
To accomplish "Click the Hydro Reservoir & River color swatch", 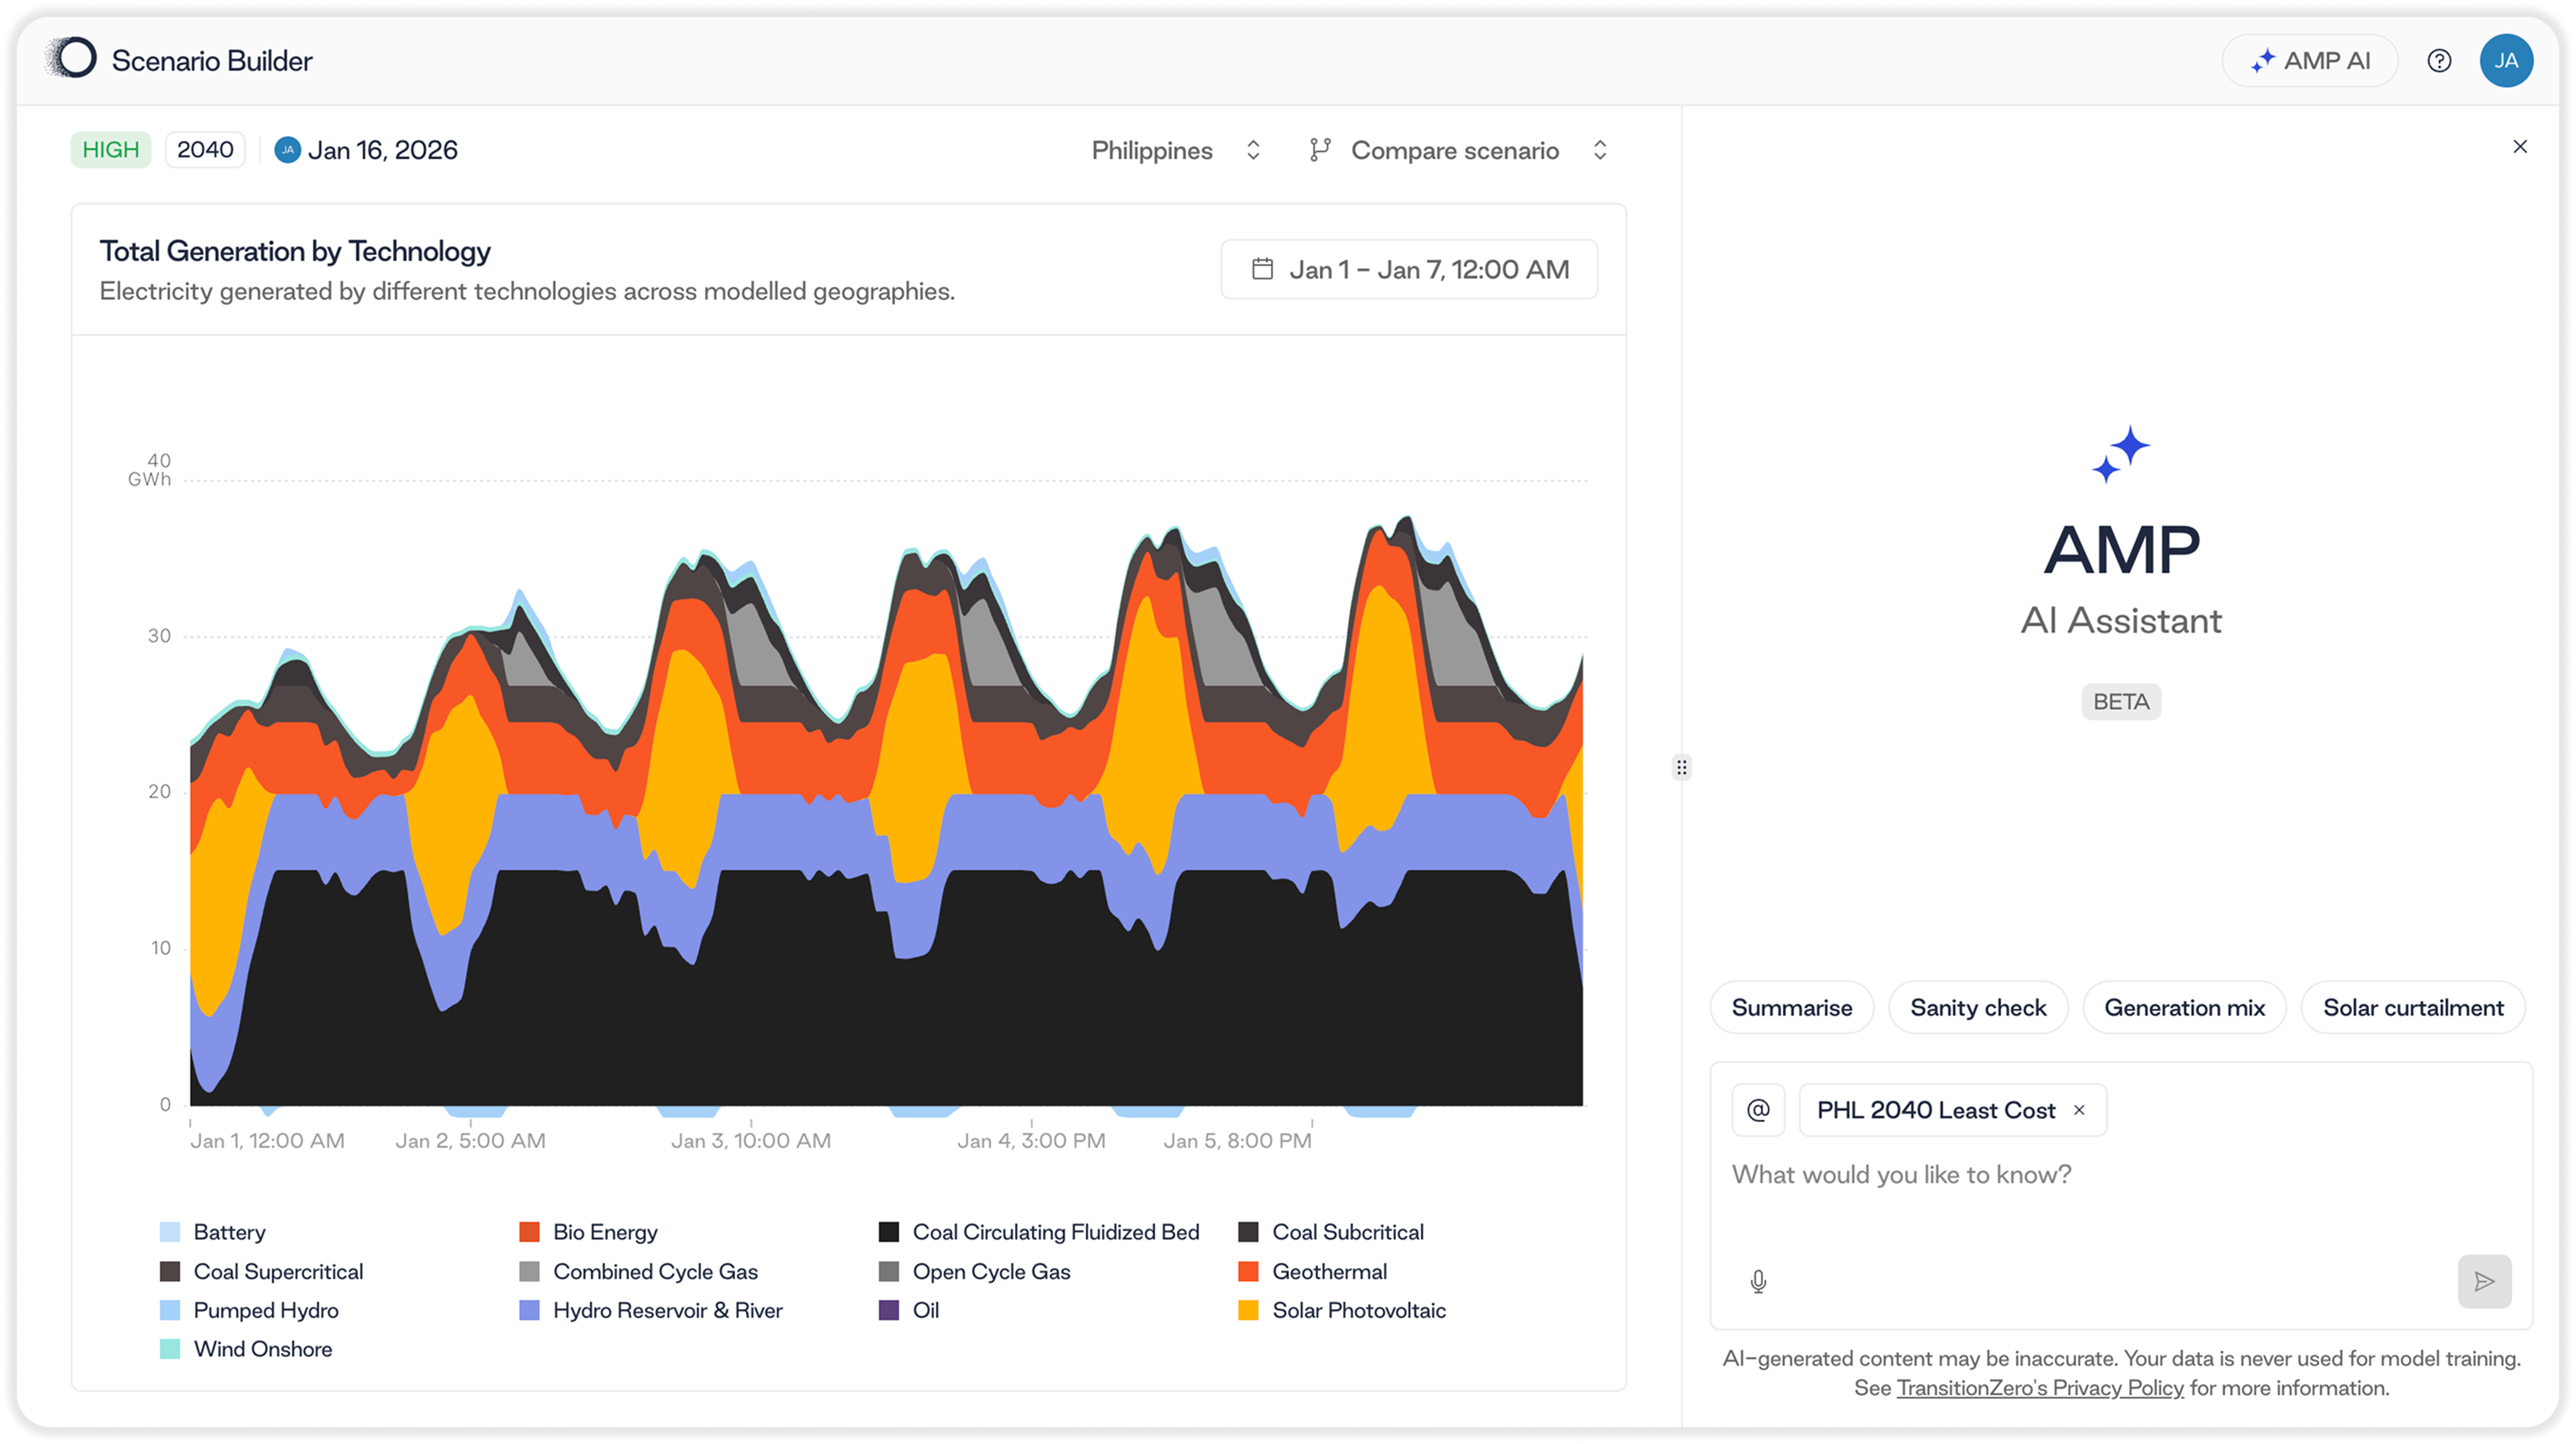I will point(530,1310).
